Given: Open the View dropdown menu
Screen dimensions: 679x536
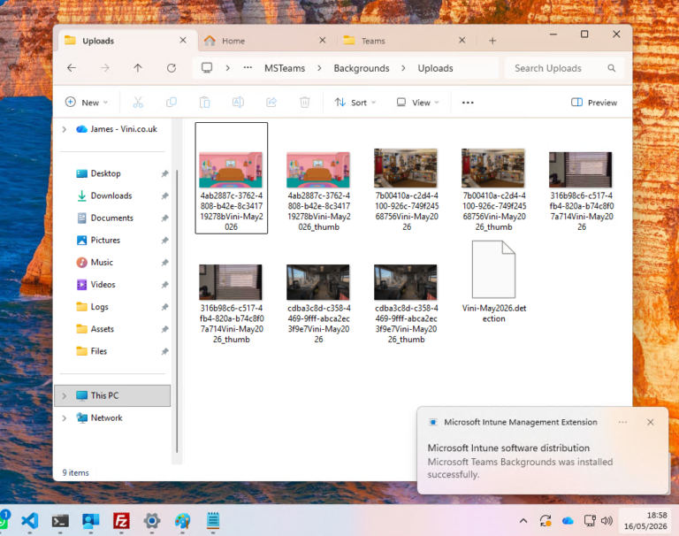Looking at the screenshot, I should point(418,103).
